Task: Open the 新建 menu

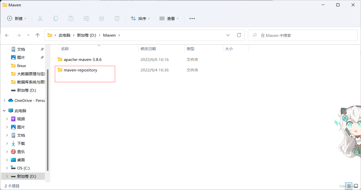Action: coord(16,18)
